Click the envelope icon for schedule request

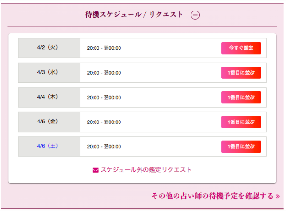pyautogui.click(x=95, y=170)
